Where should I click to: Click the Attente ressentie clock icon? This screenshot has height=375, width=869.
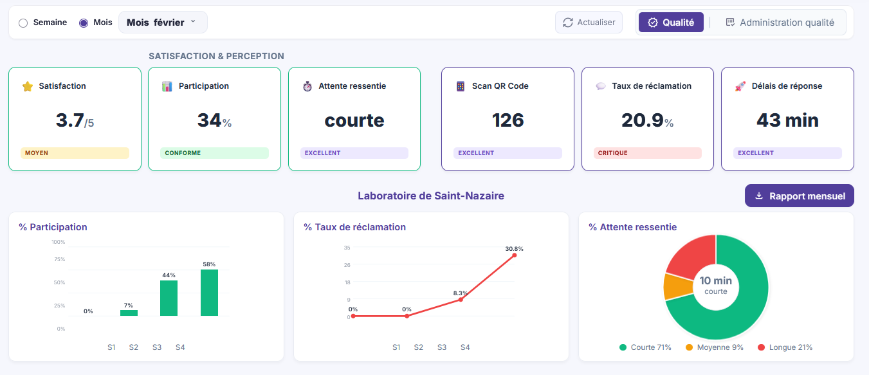tap(307, 86)
